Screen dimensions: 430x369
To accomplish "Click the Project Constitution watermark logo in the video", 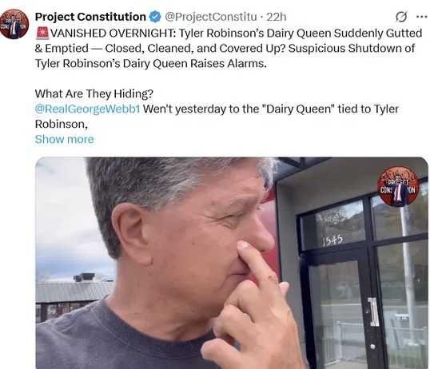I will [398, 186].
